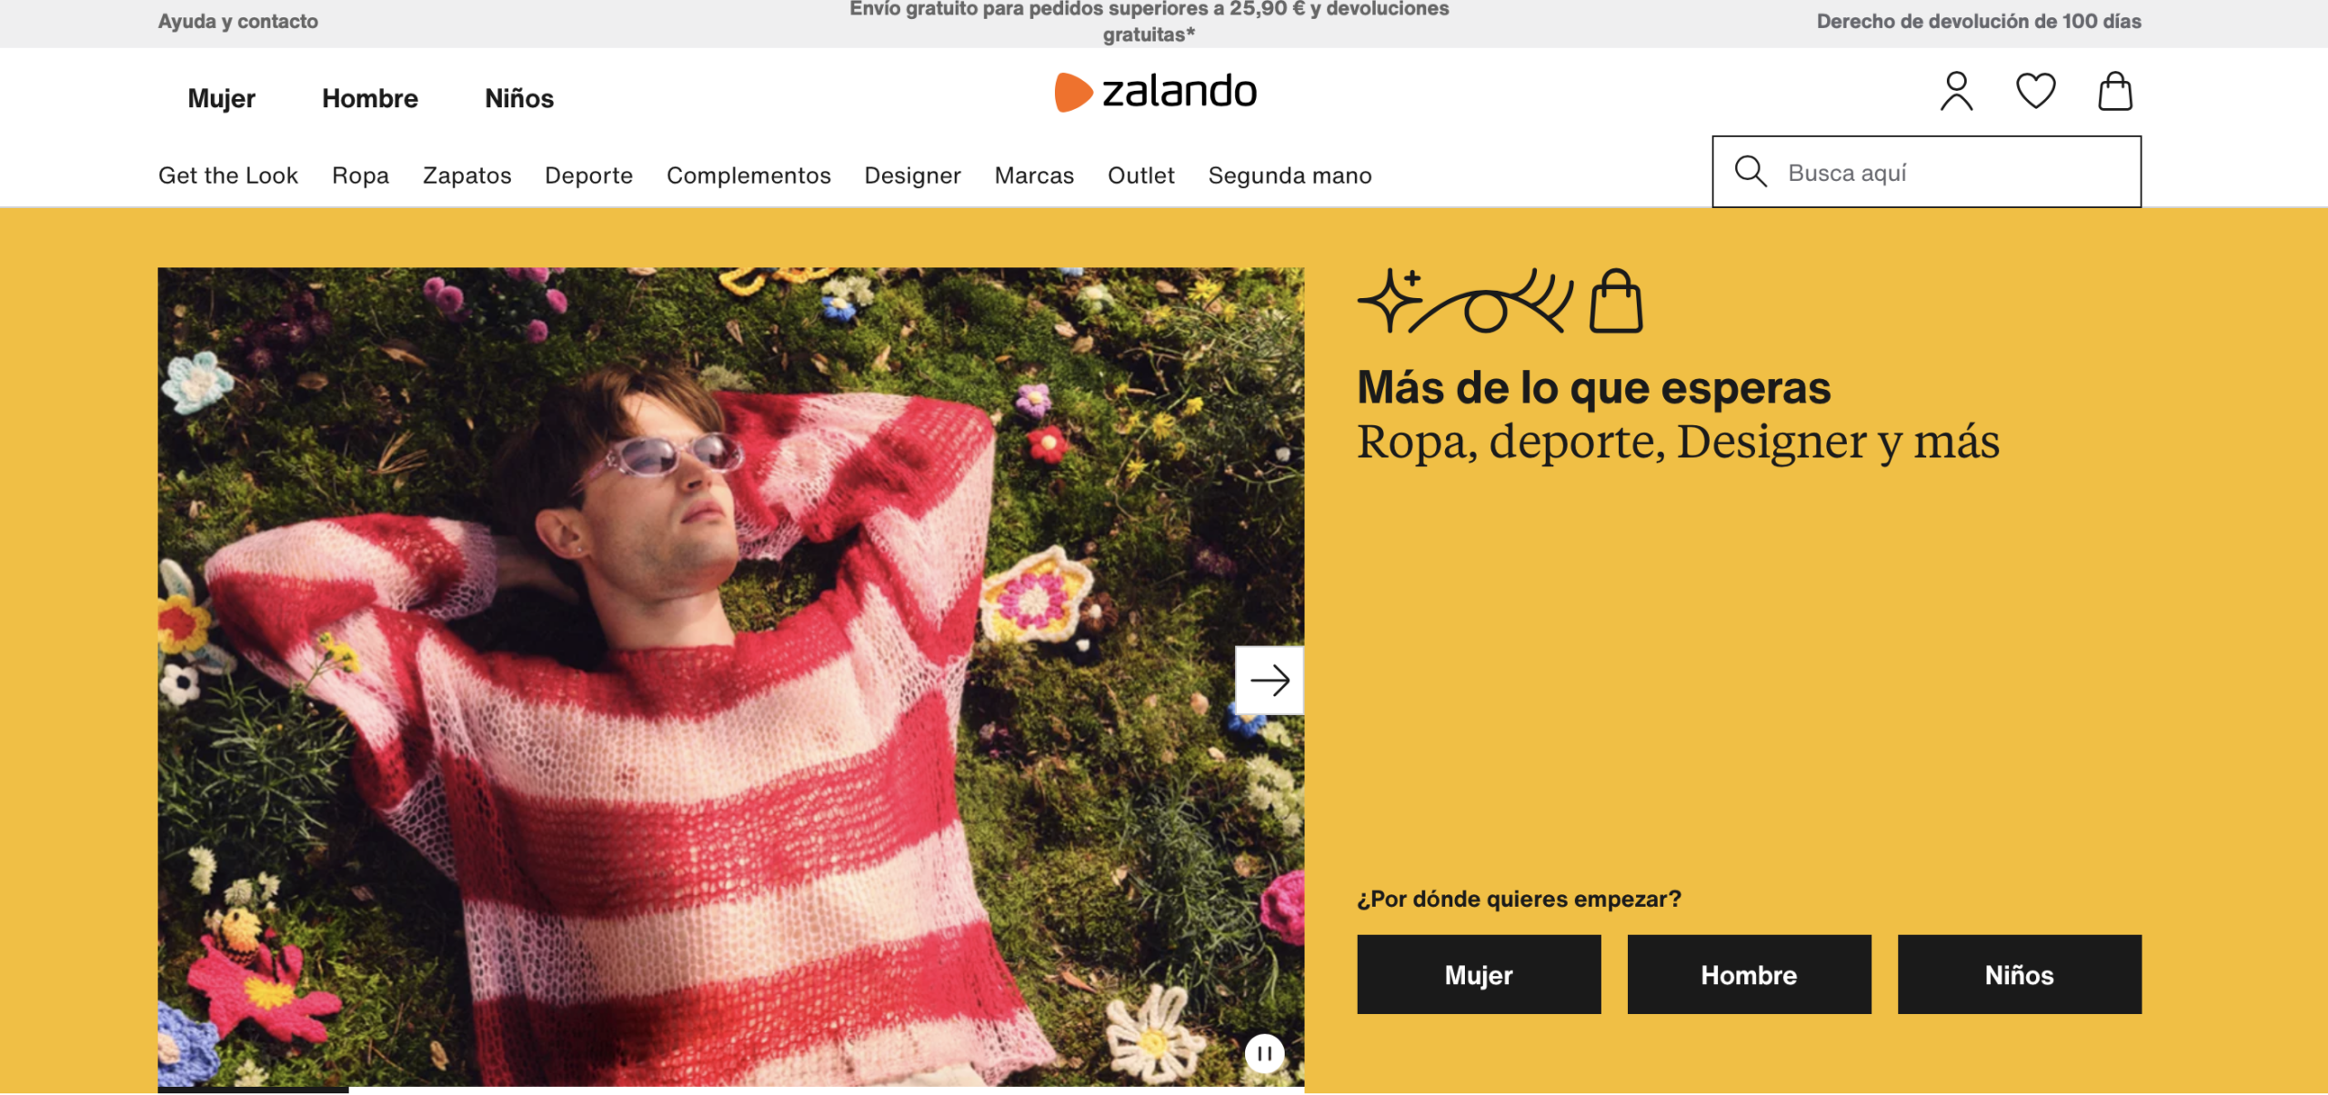Select the Niños tab in header
The image size is (2328, 1095).
[519, 98]
